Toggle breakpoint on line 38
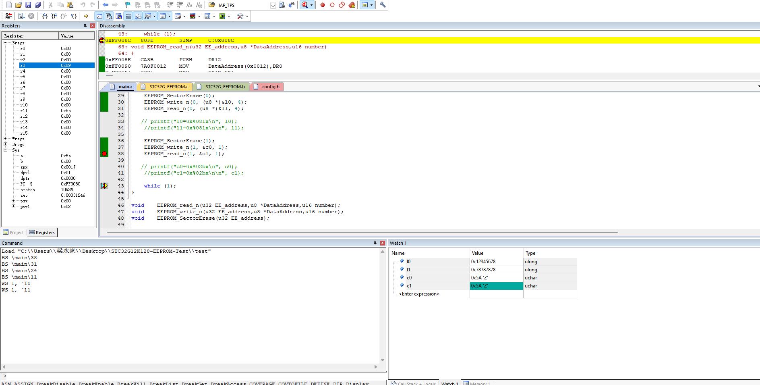The image size is (760, 385). click(104, 154)
